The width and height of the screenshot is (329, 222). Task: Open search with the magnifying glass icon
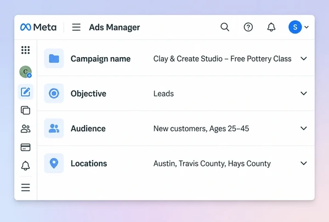[x=225, y=27]
